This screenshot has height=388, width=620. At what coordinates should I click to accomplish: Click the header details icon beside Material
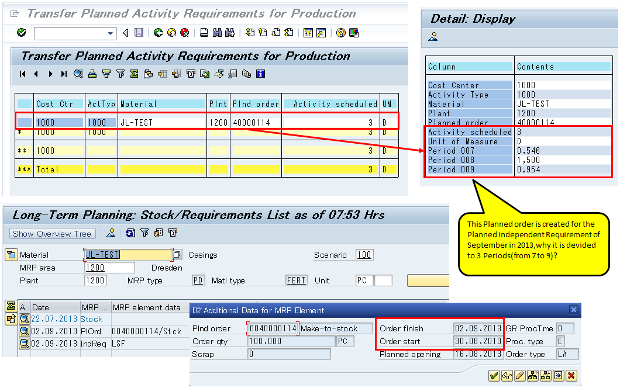pyautogui.click(x=11, y=255)
